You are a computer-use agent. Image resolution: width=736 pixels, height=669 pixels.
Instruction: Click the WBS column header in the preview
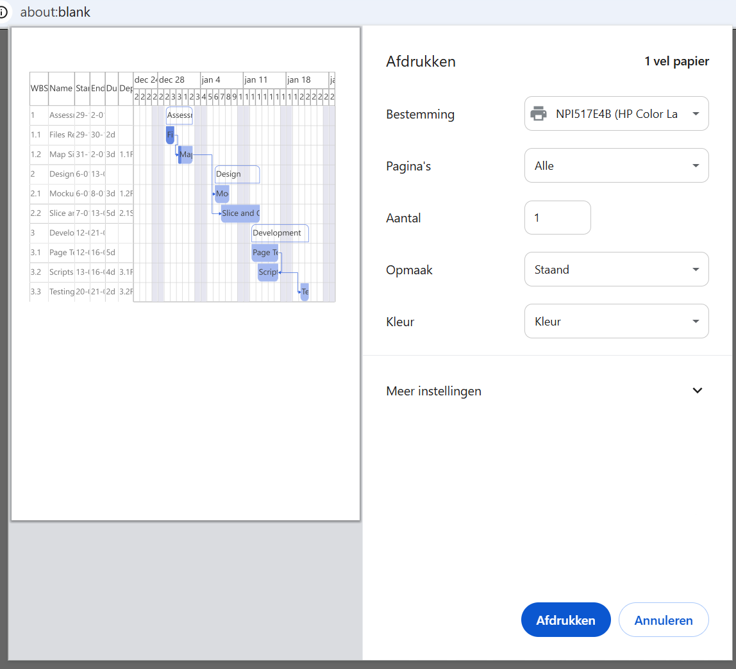(x=39, y=88)
